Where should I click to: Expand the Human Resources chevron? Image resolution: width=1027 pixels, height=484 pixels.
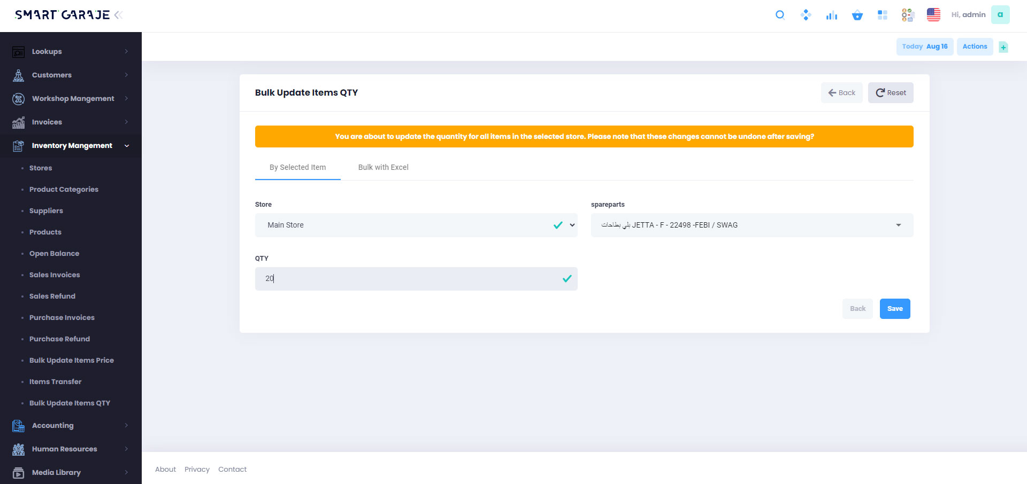(x=126, y=449)
